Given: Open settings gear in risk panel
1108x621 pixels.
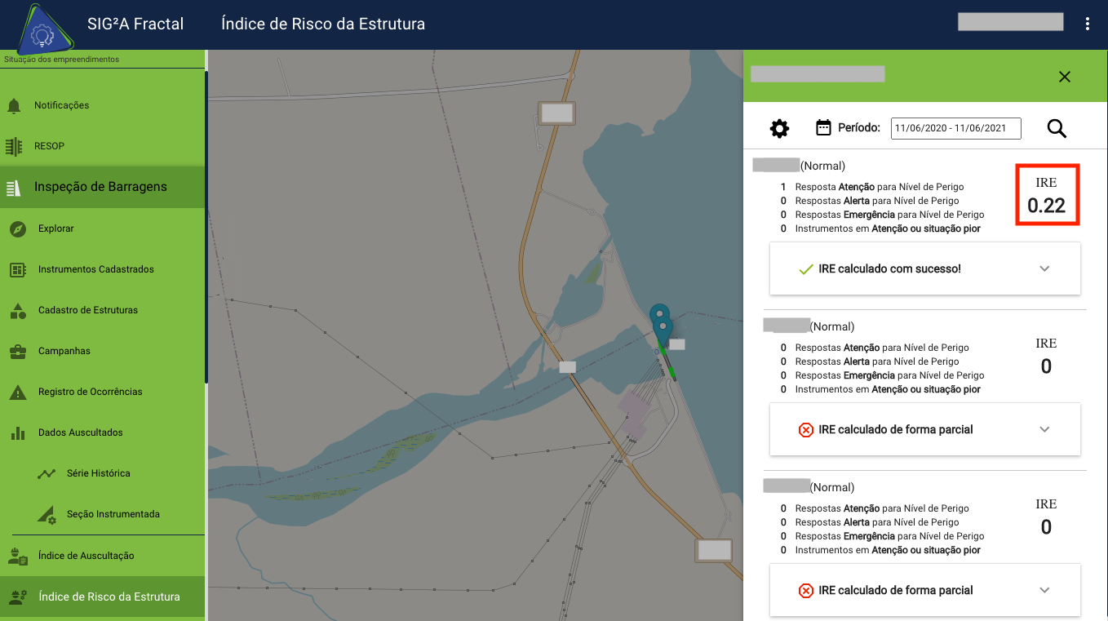Looking at the screenshot, I should pyautogui.click(x=780, y=128).
